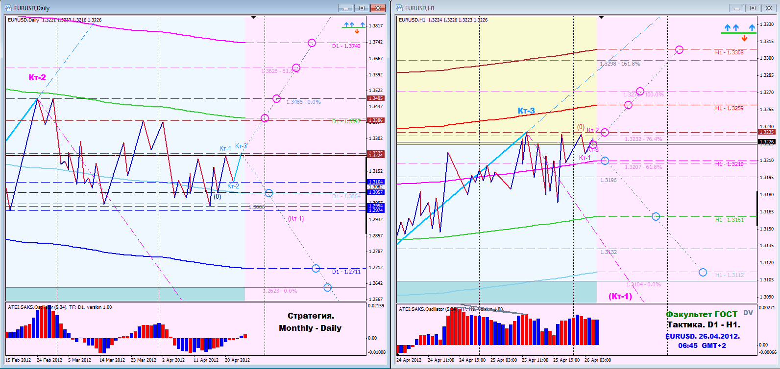780x369 pixels.
Task: Click the Стратегия. caption in the Daily oscillator panel
Action: (311, 316)
